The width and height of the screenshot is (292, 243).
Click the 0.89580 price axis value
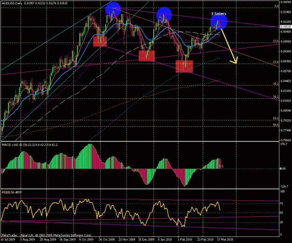[x=286, y=41]
